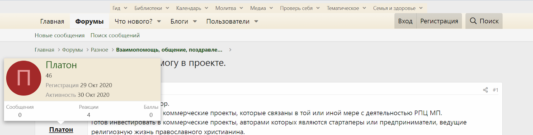The height and width of the screenshot is (135, 533).
Task: Click the Разное breadcrumb link
Action: coord(99,50)
